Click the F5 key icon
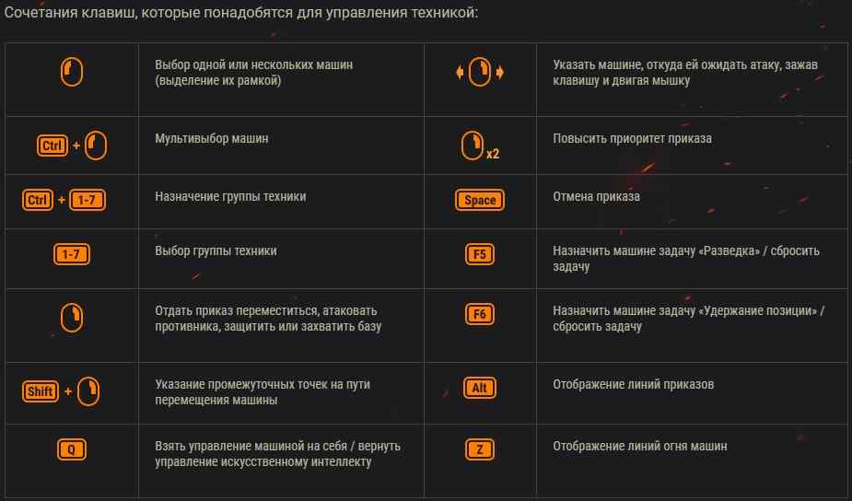 click(480, 254)
